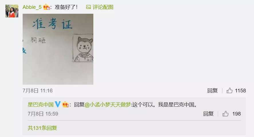254x137 pixels.
Task: Click the crown badge beside 星巴克中国
Action: point(66,104)
